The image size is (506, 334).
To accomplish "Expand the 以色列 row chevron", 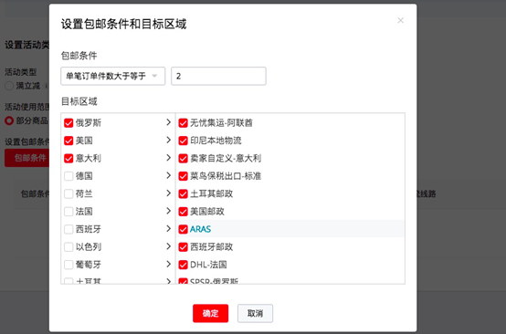I will pyautogui.click(x=168, y=246).
